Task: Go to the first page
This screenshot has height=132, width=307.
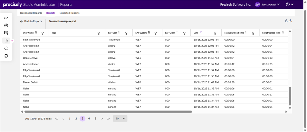Action: 57,118
